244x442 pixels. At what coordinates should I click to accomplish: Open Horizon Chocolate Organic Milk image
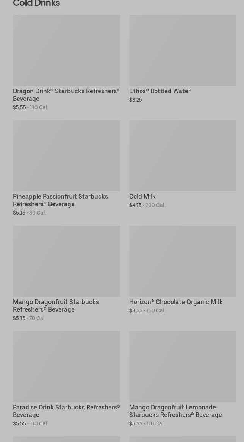pos(183,261)
